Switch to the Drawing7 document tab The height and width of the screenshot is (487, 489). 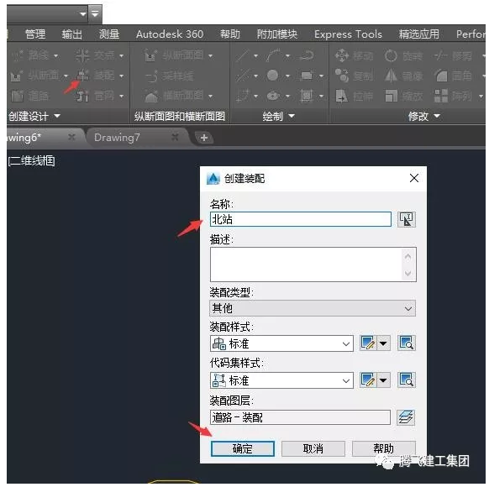[117, 138]
